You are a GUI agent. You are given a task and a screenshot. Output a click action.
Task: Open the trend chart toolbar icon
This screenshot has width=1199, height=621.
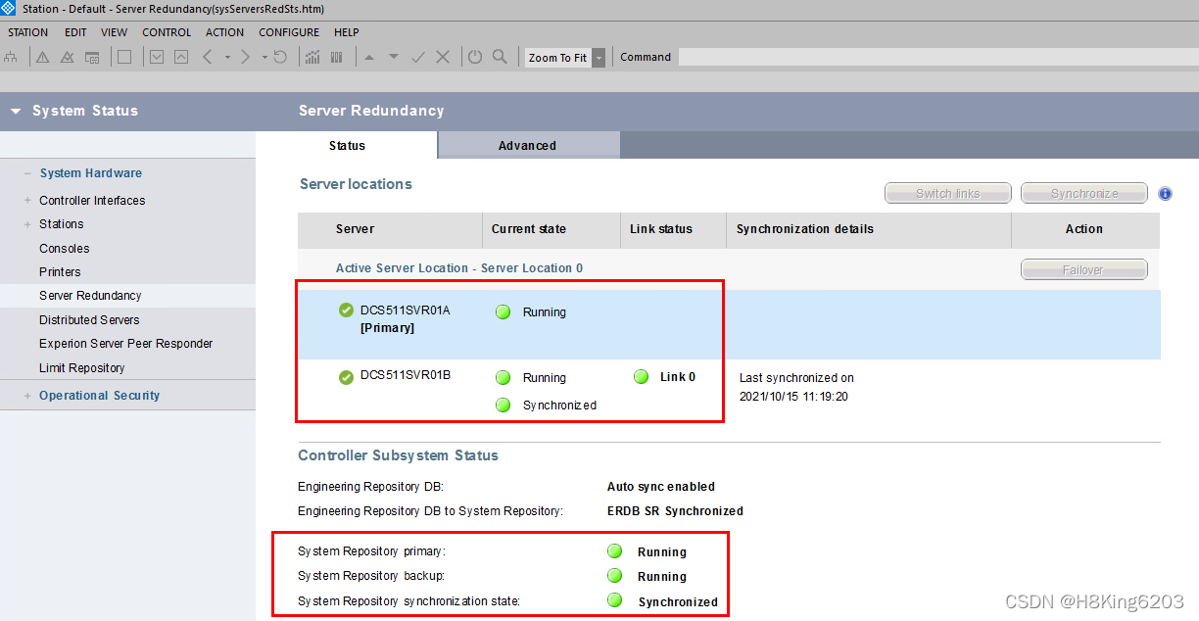click(x=312, y=57)
